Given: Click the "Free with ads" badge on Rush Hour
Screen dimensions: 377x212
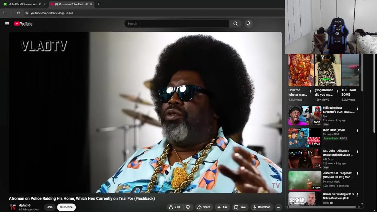Looking at the screenshot, I should pyautogui.click(x=331, y=138).
